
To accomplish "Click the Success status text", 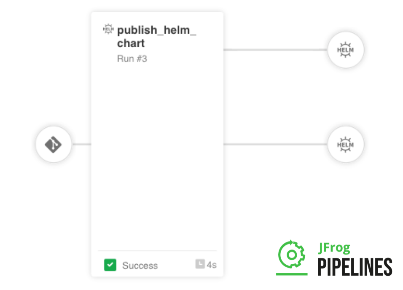I will (140, 266).
